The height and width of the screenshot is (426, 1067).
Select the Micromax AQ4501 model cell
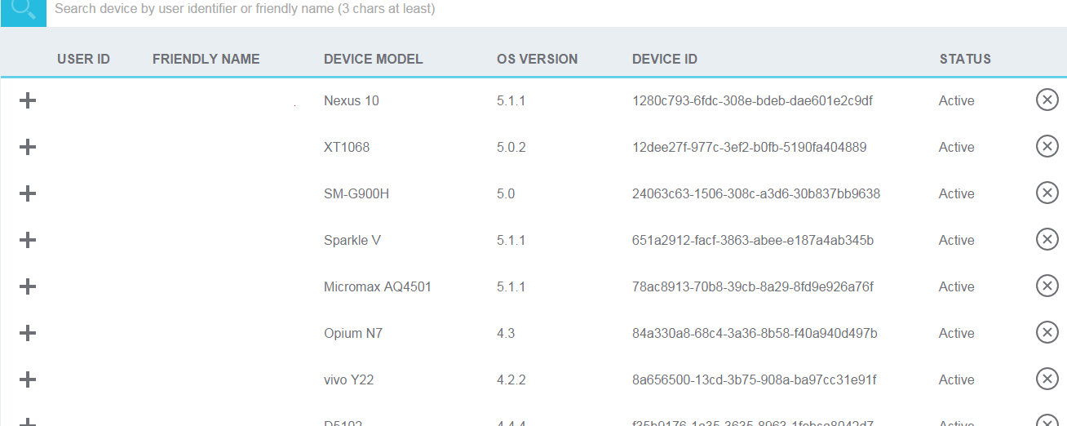(378, 286)
